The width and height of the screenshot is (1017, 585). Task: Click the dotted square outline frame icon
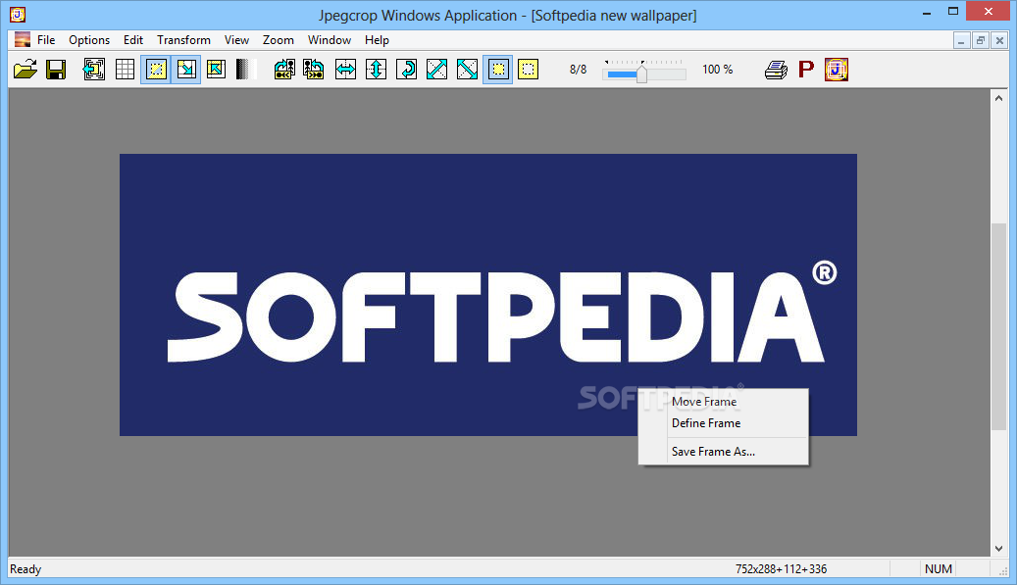528,70
